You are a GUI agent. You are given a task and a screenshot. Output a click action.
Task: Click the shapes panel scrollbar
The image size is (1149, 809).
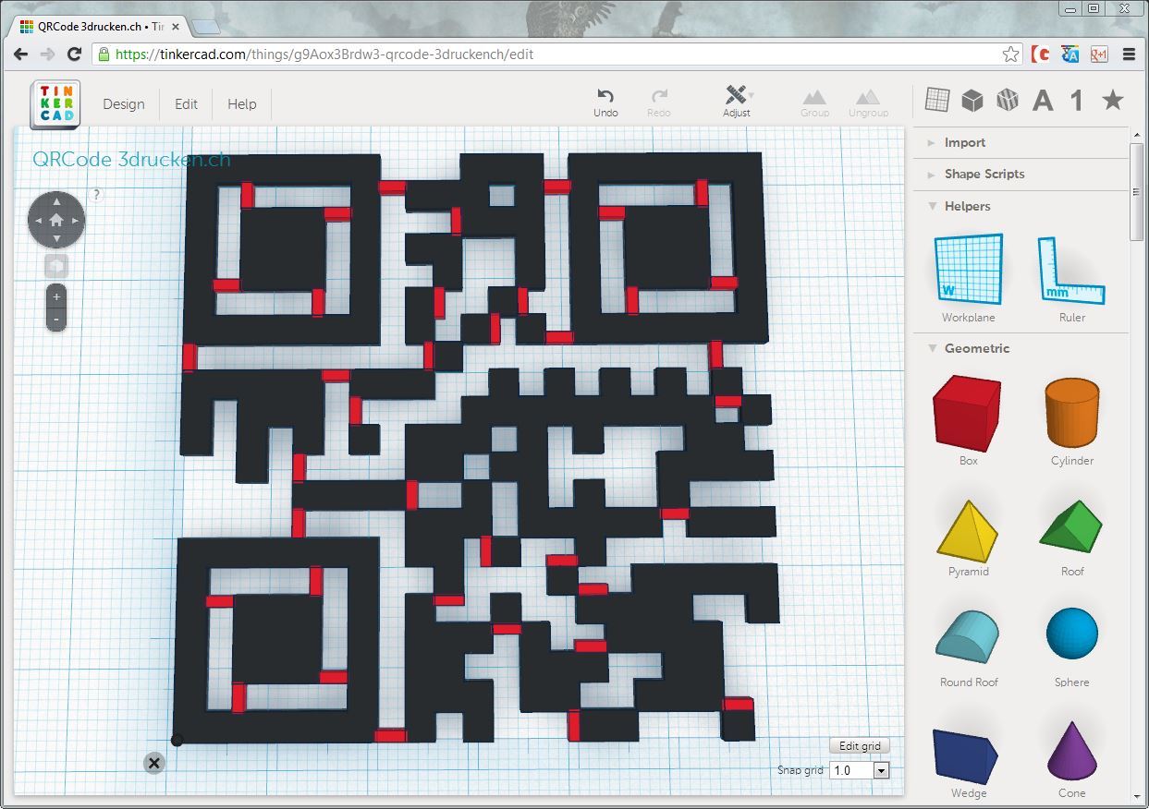[1137, 192]
